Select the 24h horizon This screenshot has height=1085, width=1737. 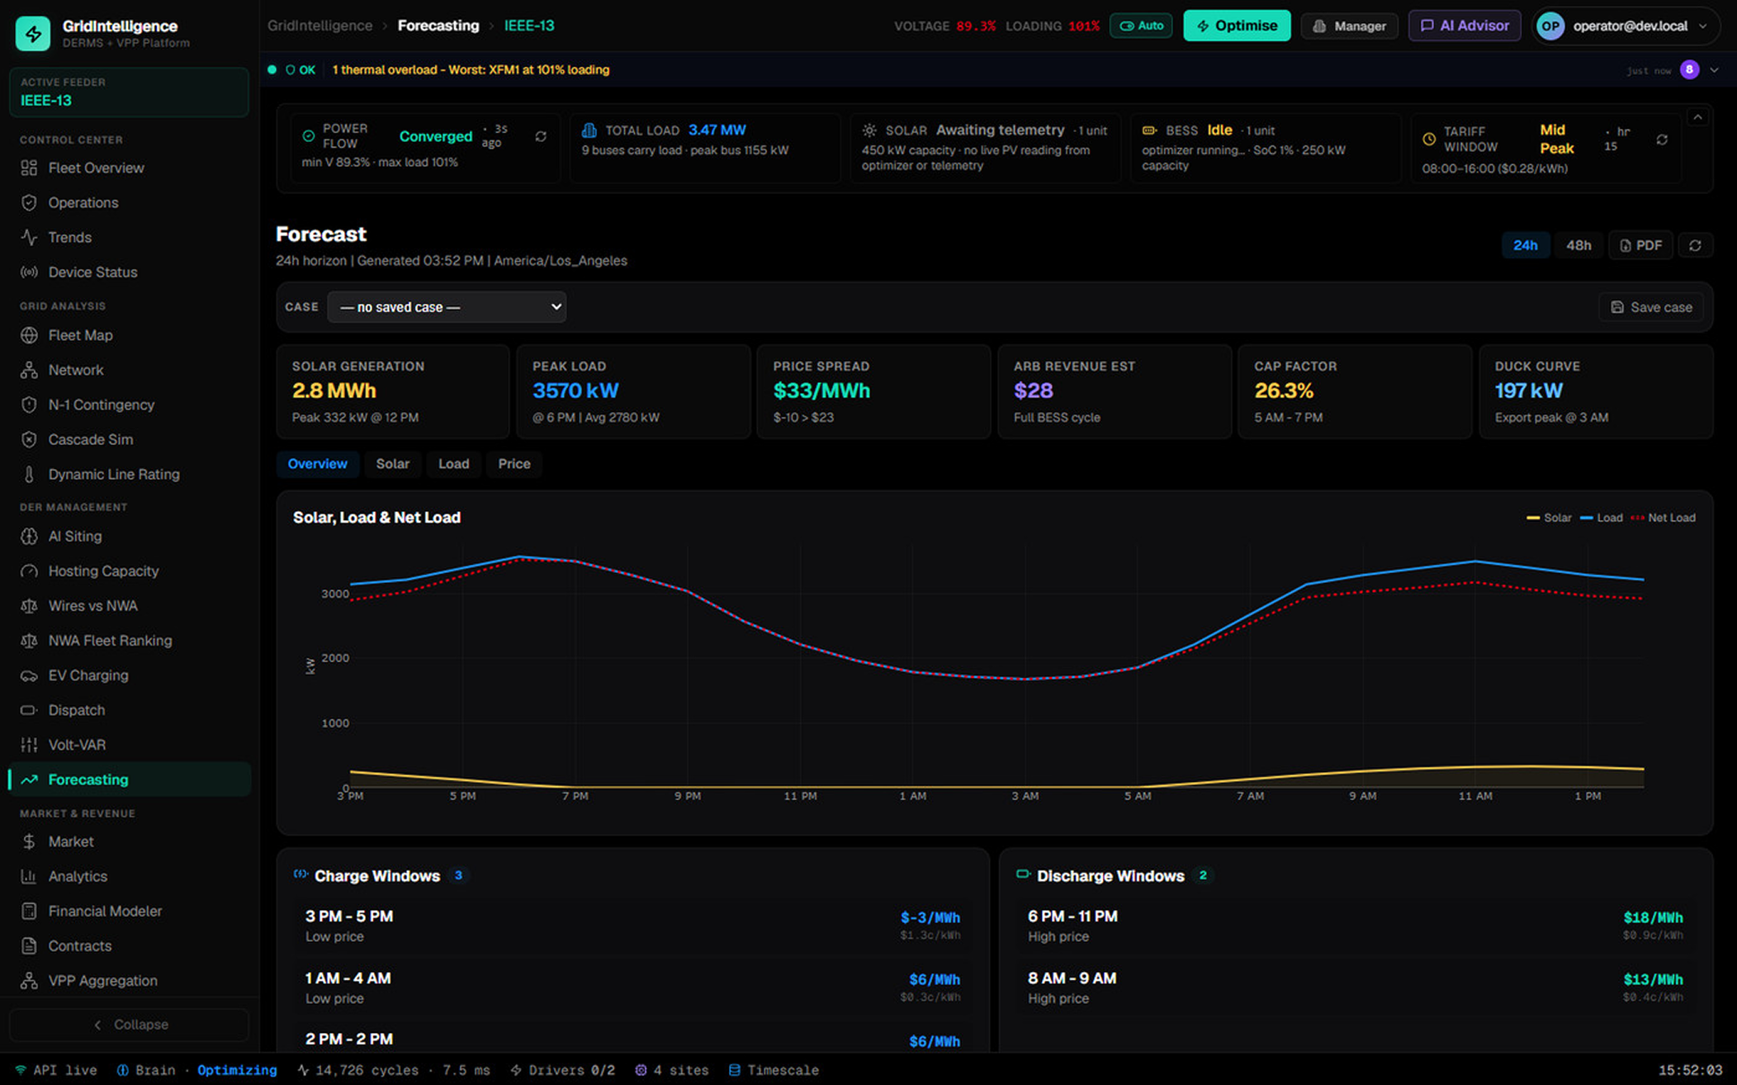[x=1525, y=245]
